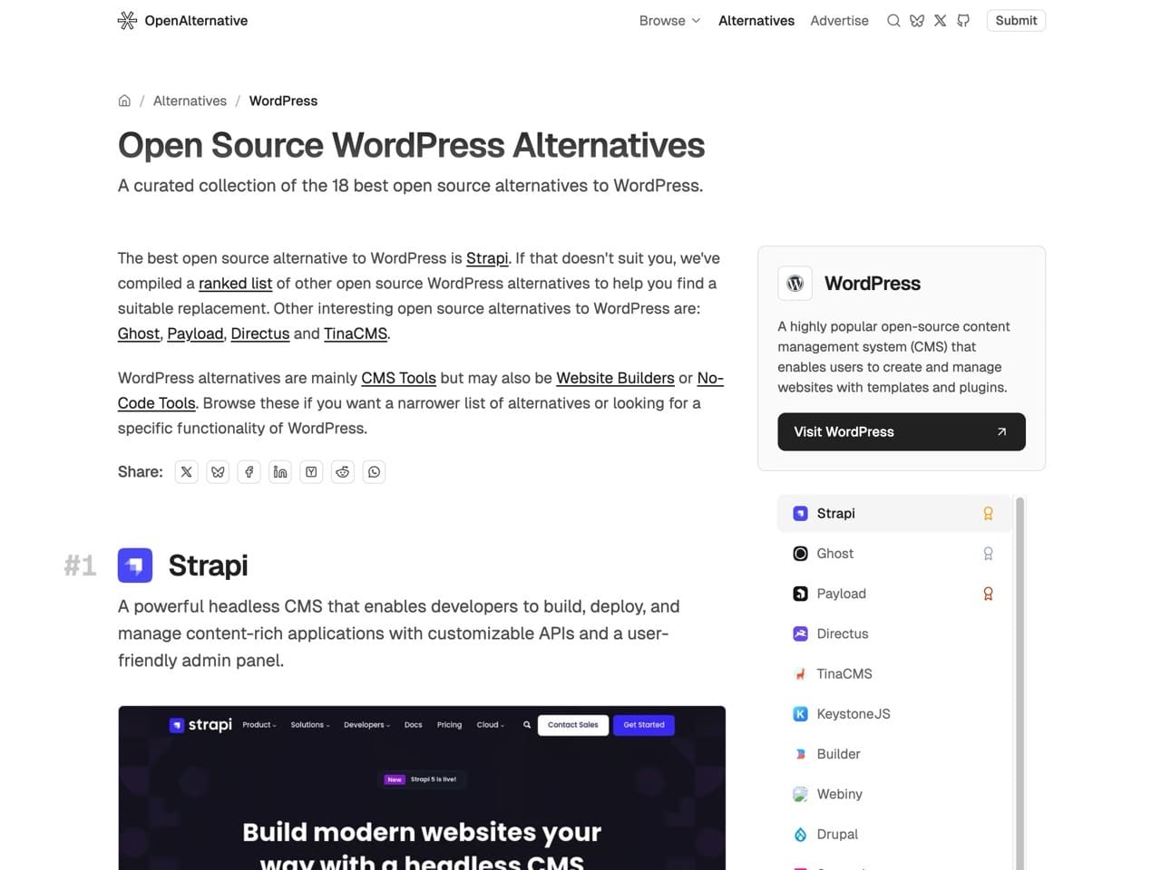Open the Alternatives nav item
This screenshot has width=1161, height=870.
point(756,20)
